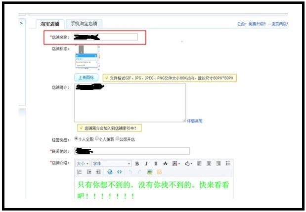Undo the last edit
306x212 pixels.
(131, 172)
